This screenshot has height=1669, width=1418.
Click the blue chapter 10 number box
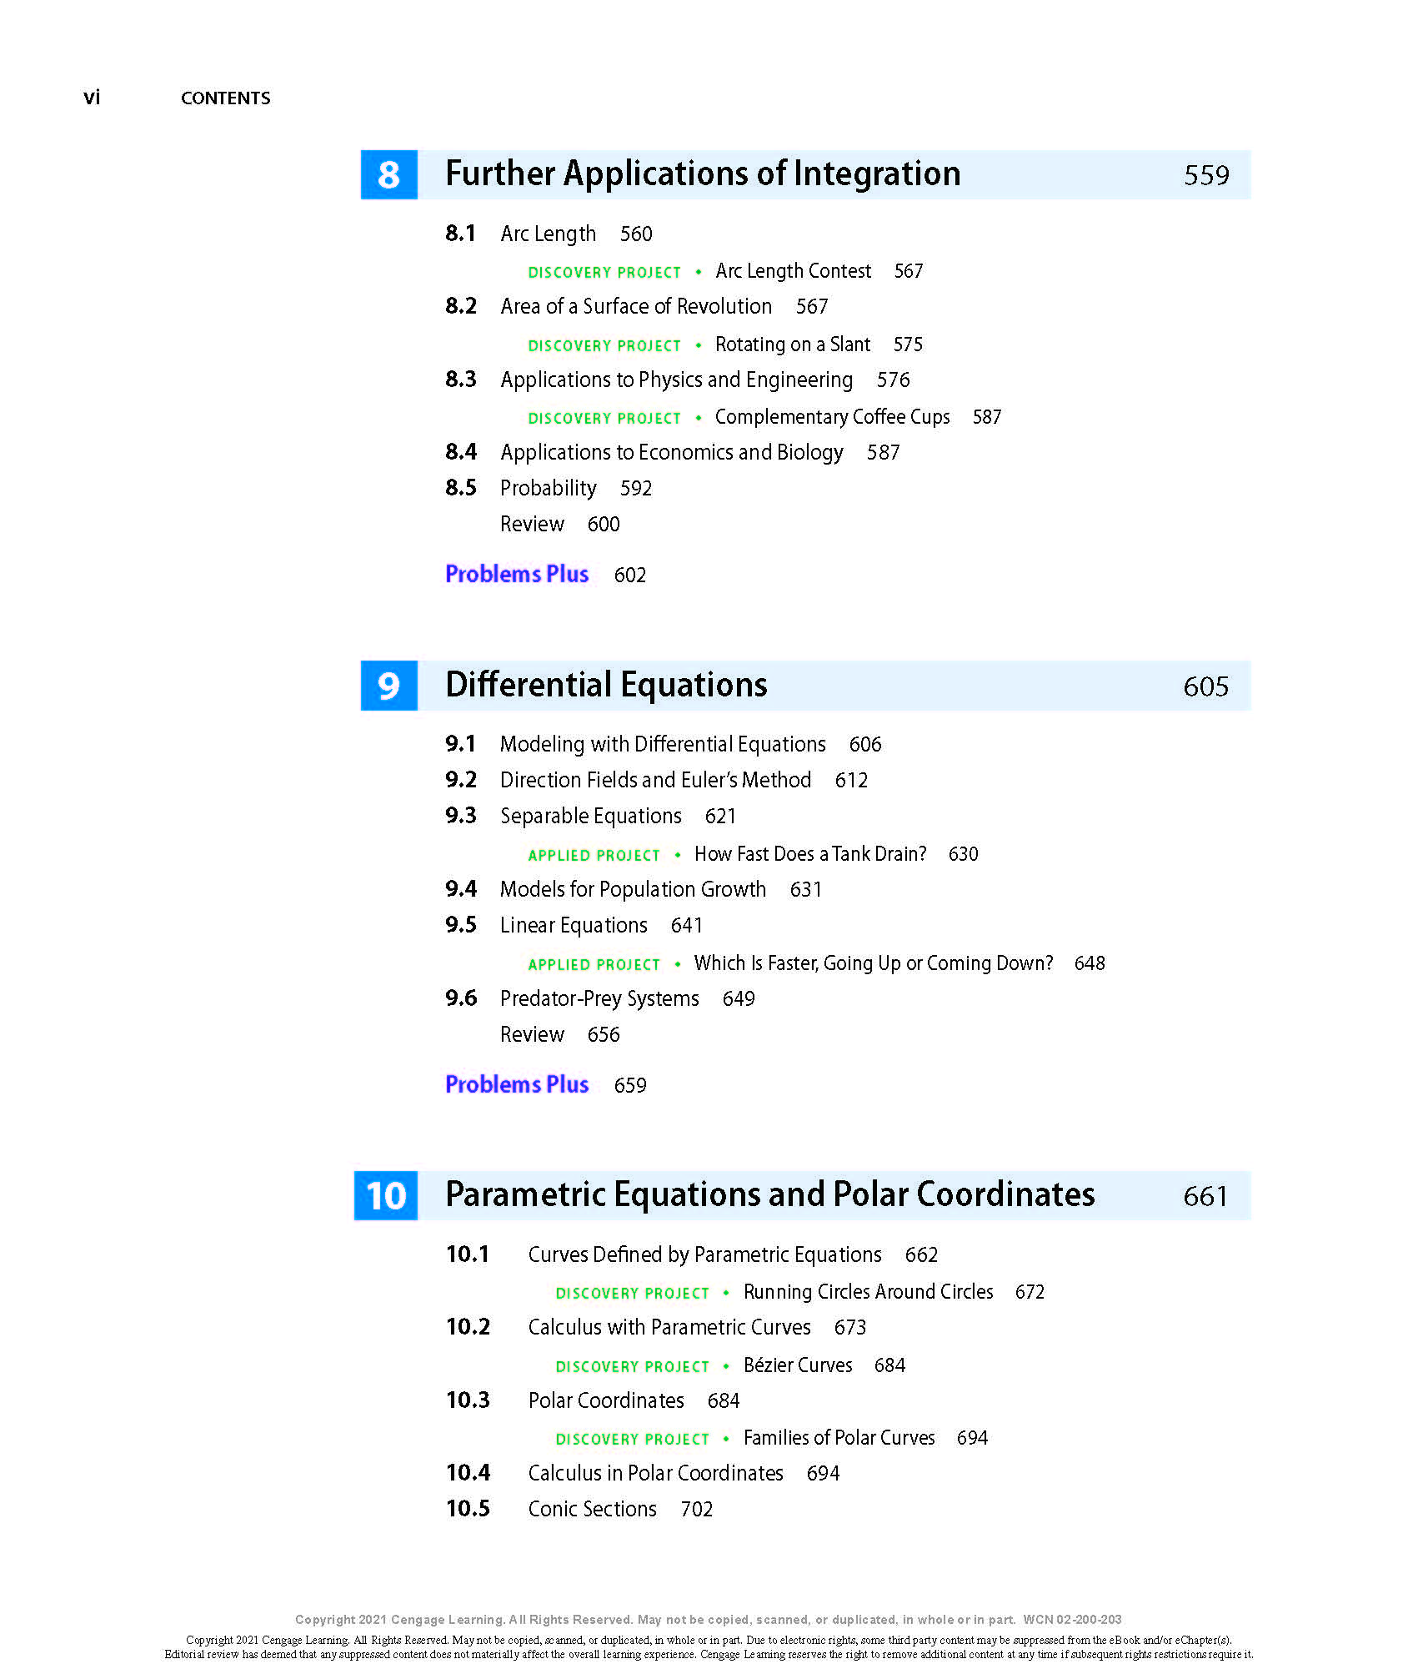point(386,1196)
